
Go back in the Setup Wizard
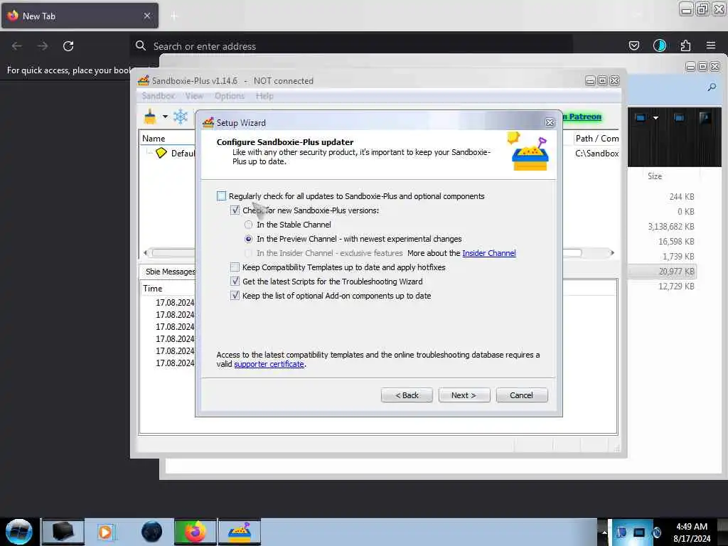click(407, 395)
